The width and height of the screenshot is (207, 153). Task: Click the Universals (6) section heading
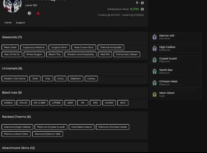(x=12, y=68)
